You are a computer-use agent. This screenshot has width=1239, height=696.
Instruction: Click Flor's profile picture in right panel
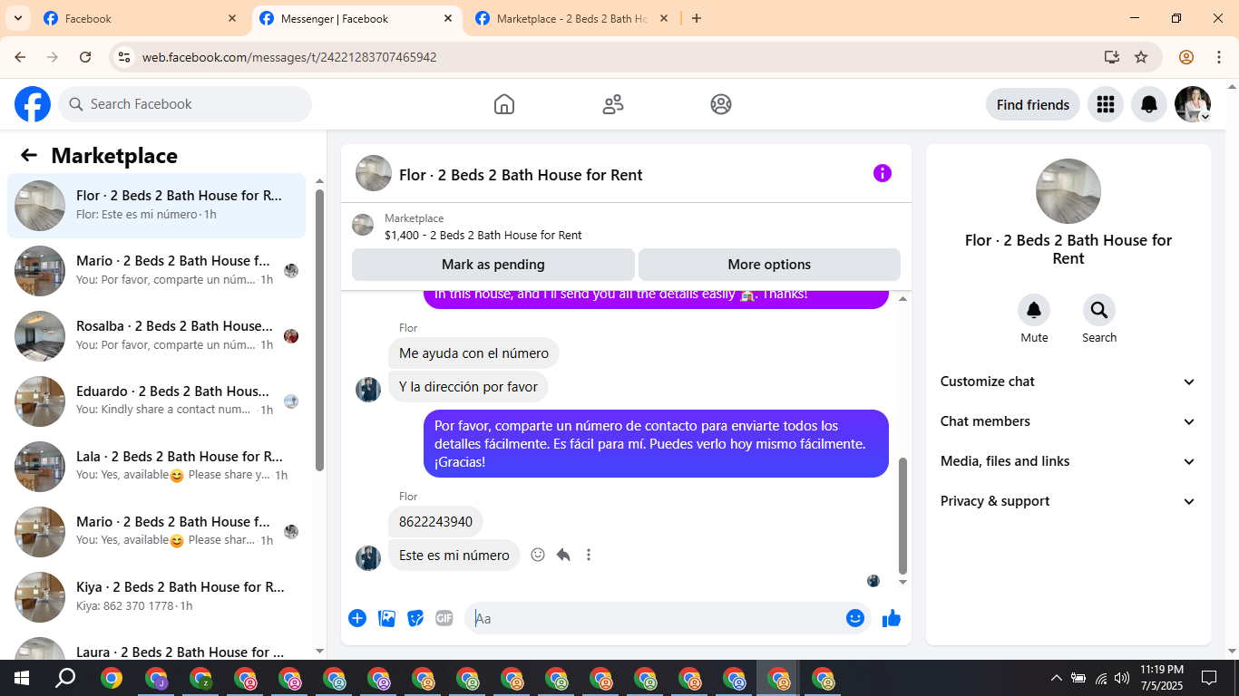(1068, 191)
